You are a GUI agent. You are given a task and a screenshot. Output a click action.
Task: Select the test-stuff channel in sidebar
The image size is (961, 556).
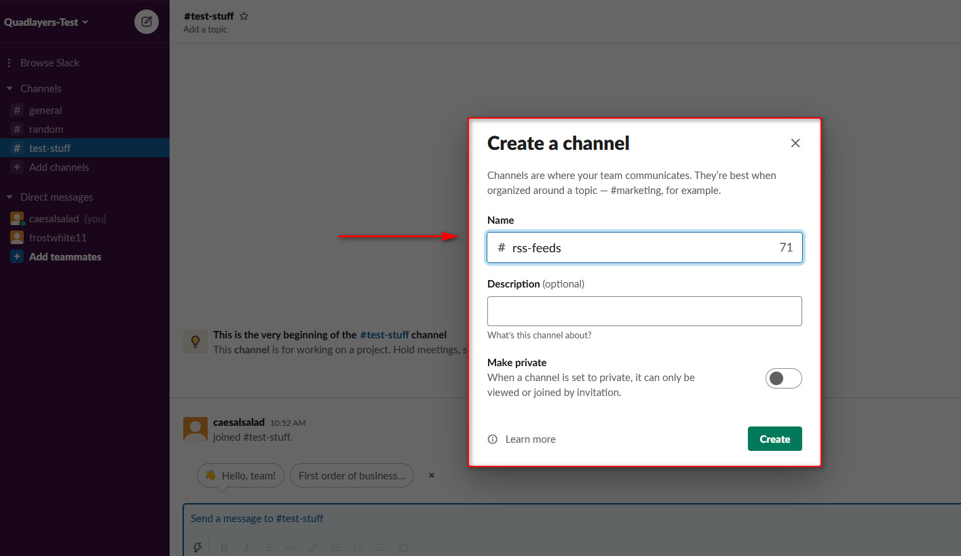(x=85, y=148)
